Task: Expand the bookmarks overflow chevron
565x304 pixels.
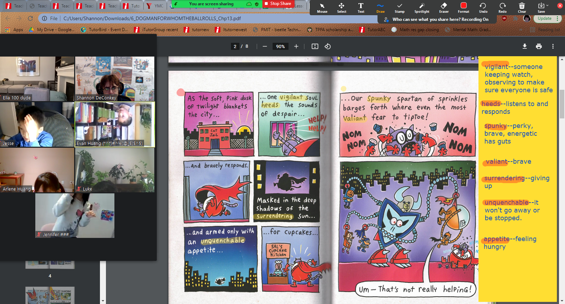Action: point(521,30)
